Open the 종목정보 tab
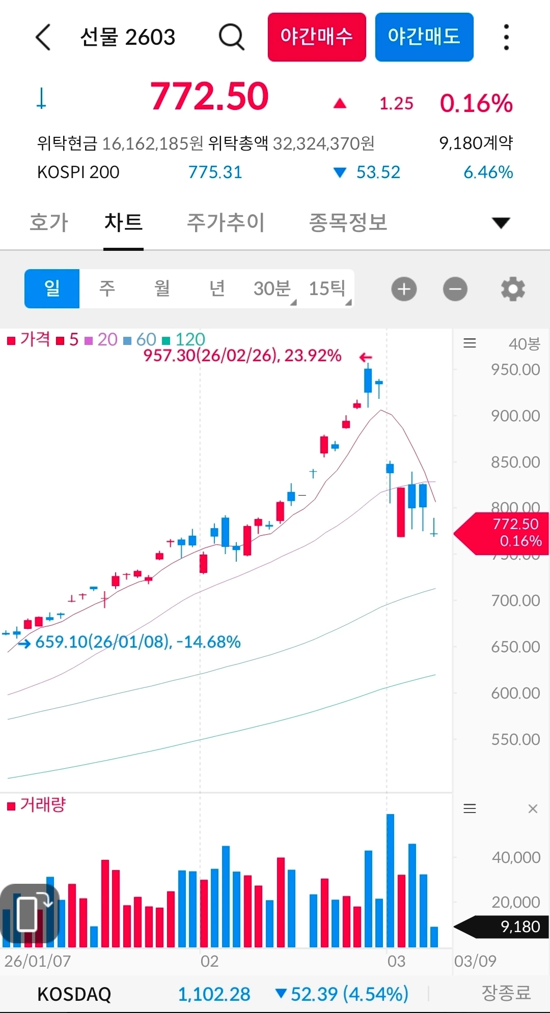Screen dimensions: 550x1013 point(348,222)
